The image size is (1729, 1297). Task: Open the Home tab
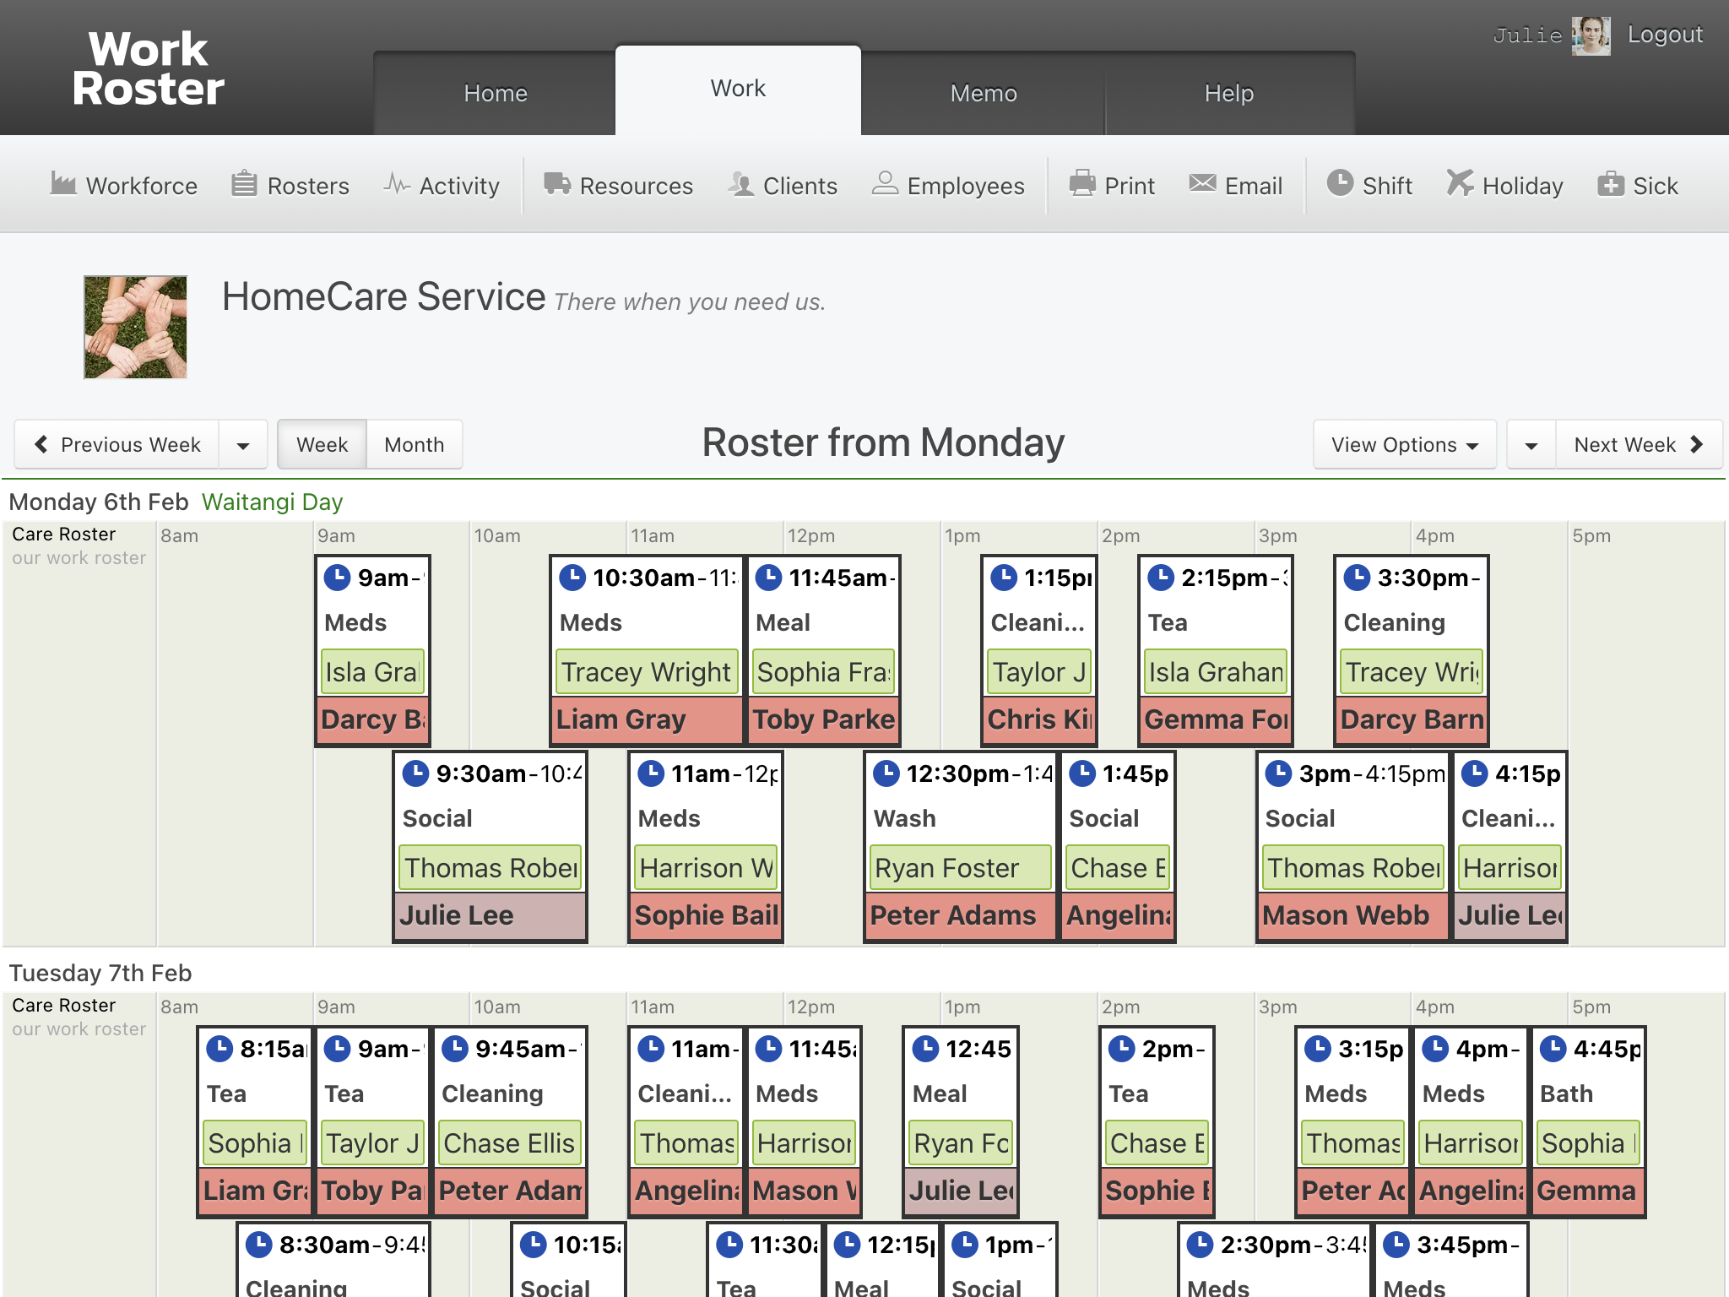pyautogui.click(x=495, y=93)
